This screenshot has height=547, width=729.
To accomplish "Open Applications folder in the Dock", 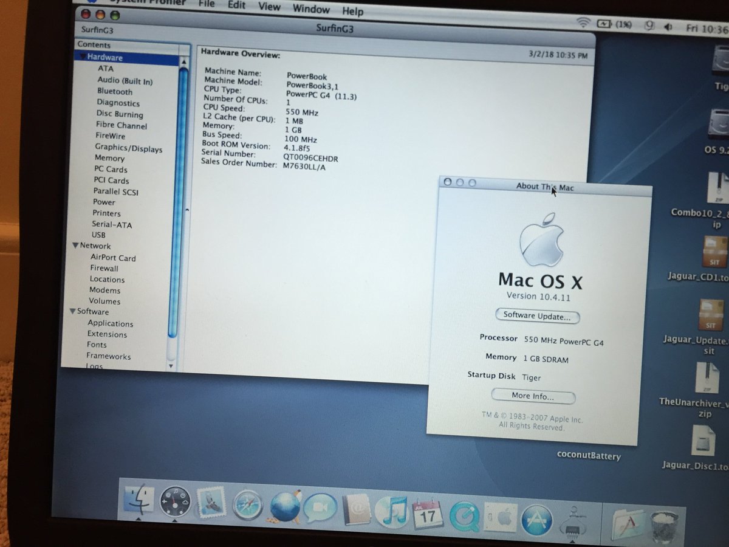I will point(627,524).
